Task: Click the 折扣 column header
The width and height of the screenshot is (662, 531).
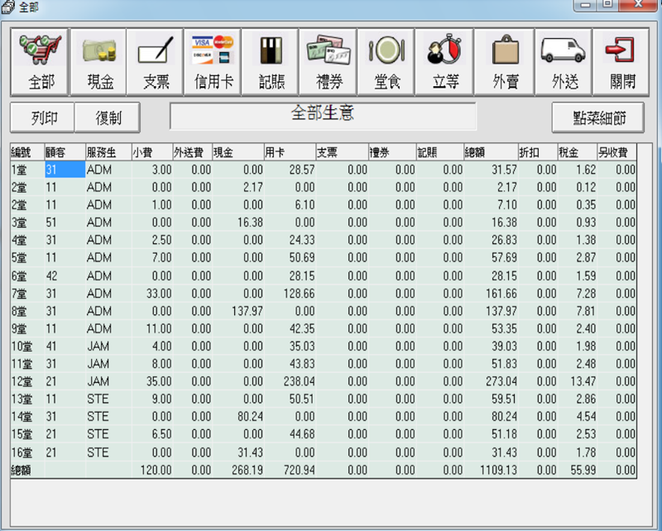Action: [x=538, y=152]
